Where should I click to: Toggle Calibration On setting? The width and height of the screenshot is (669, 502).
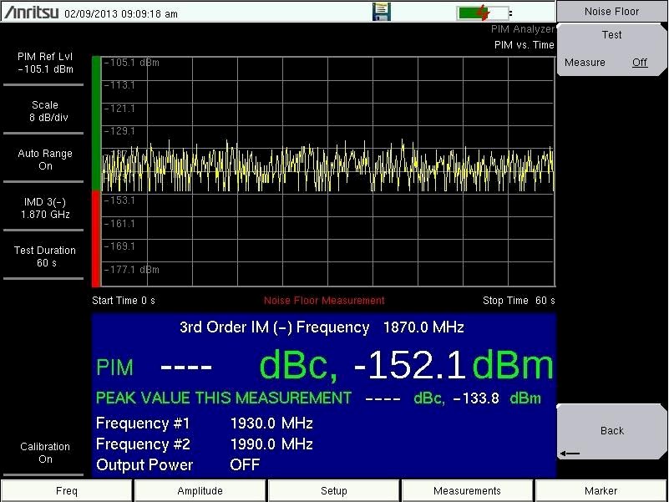point(45,453)
